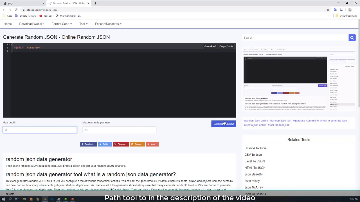The width and height of the screenshot is (360, 202).
Task: Open the green Camtasia taskbar icon
Action: (66, 199)
